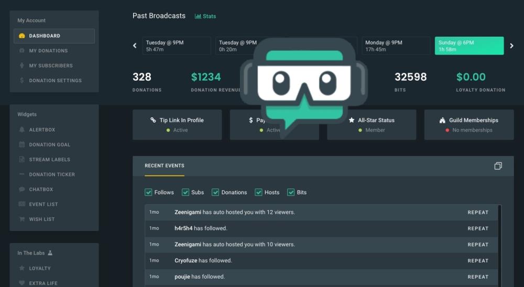
Task: Switch to the Recent Events tab
Action: (165, 165)
